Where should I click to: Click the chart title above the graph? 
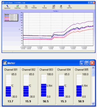[x=56, y=11]
